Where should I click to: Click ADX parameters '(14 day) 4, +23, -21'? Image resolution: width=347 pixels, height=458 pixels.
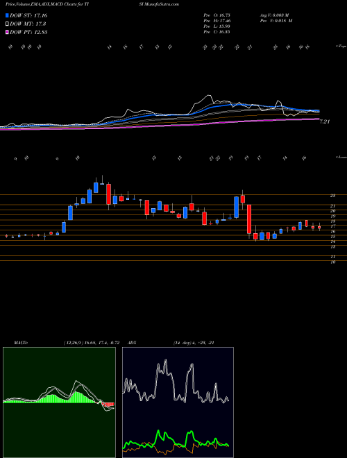194,343
